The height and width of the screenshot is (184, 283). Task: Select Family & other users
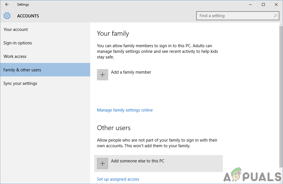[22, 70]
